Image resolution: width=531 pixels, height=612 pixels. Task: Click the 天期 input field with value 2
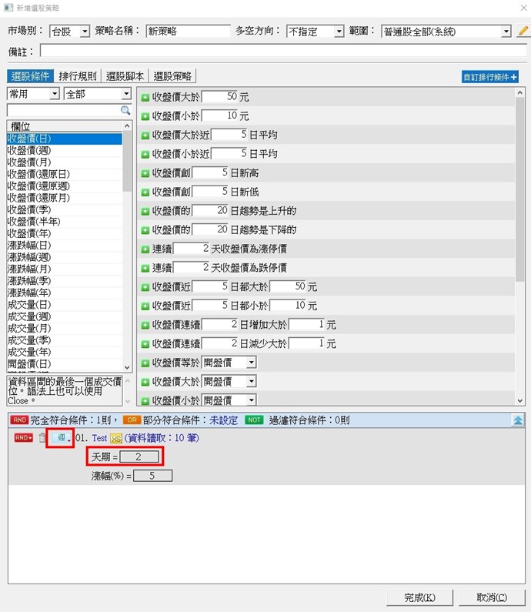(139, 456)
